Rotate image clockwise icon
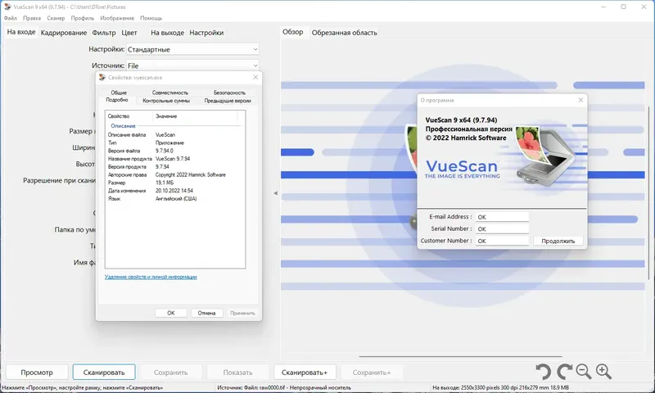The height and width of the screenshot is (393, 655). point(564,371)
